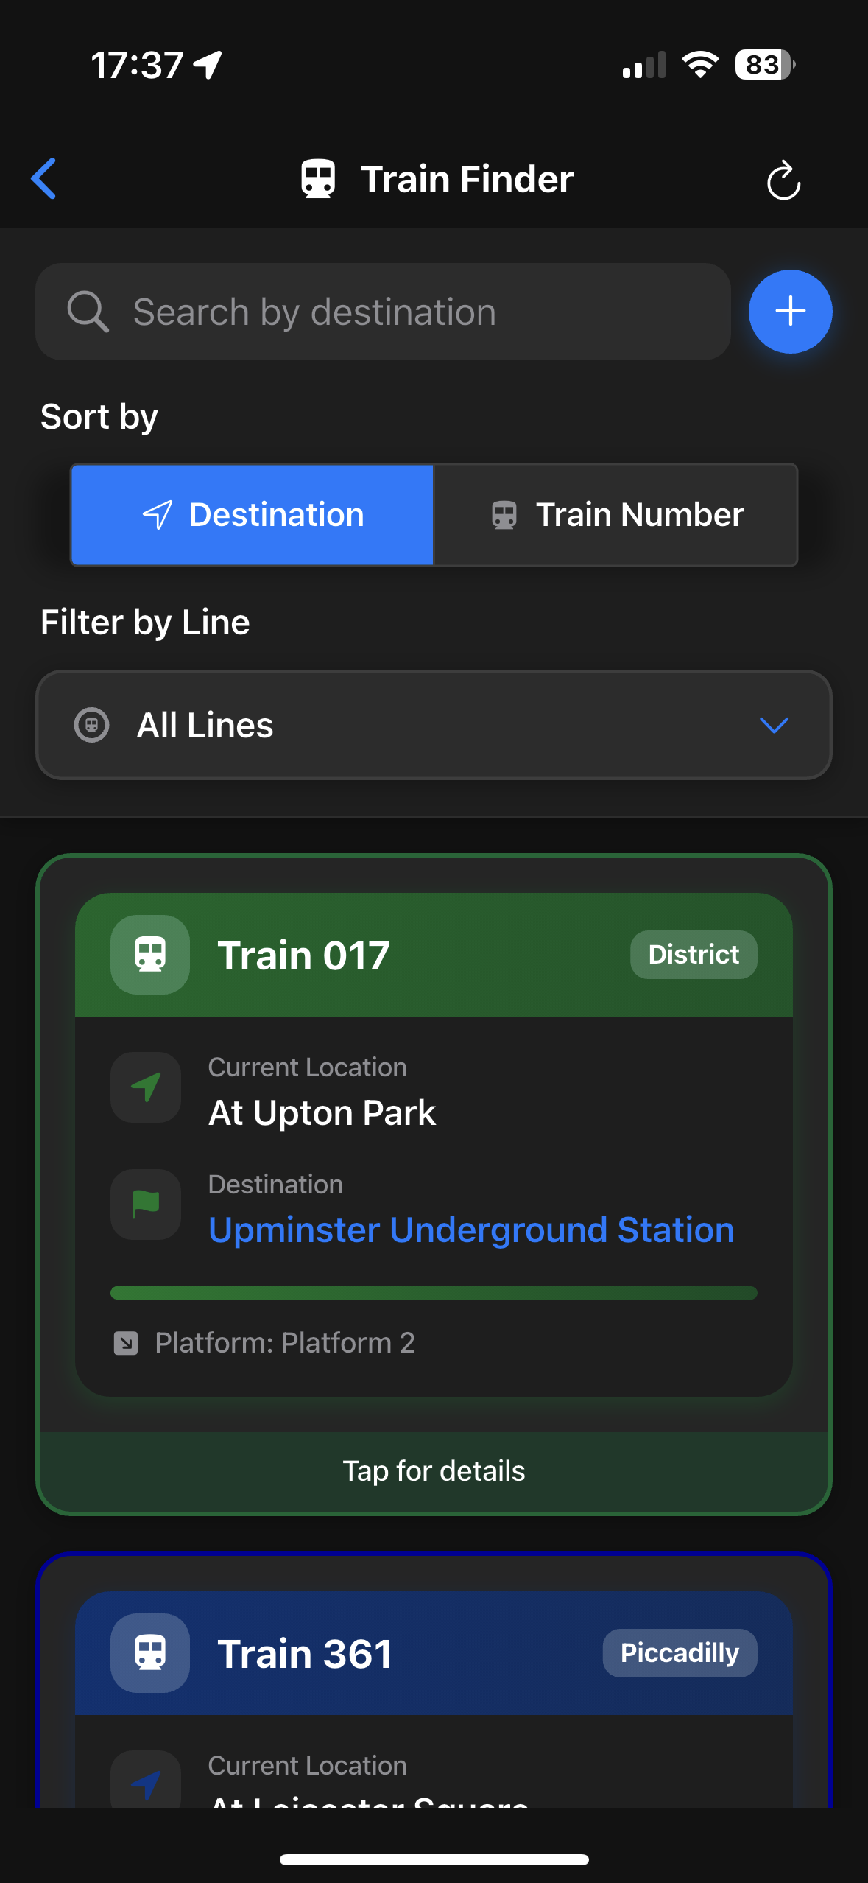Tap the refresh icon at top right
Viewport: 868px width, 1883px height.
(783, 180)
